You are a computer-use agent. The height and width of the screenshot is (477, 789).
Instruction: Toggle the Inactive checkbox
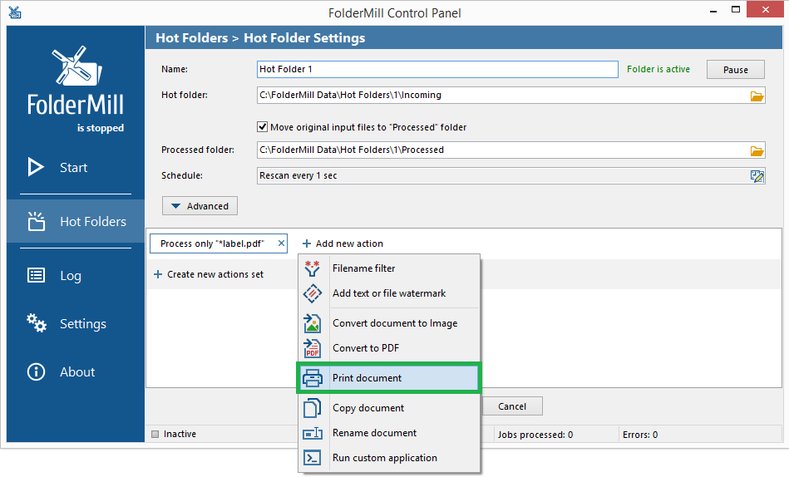pyautogui.click(x=155, y=434)
